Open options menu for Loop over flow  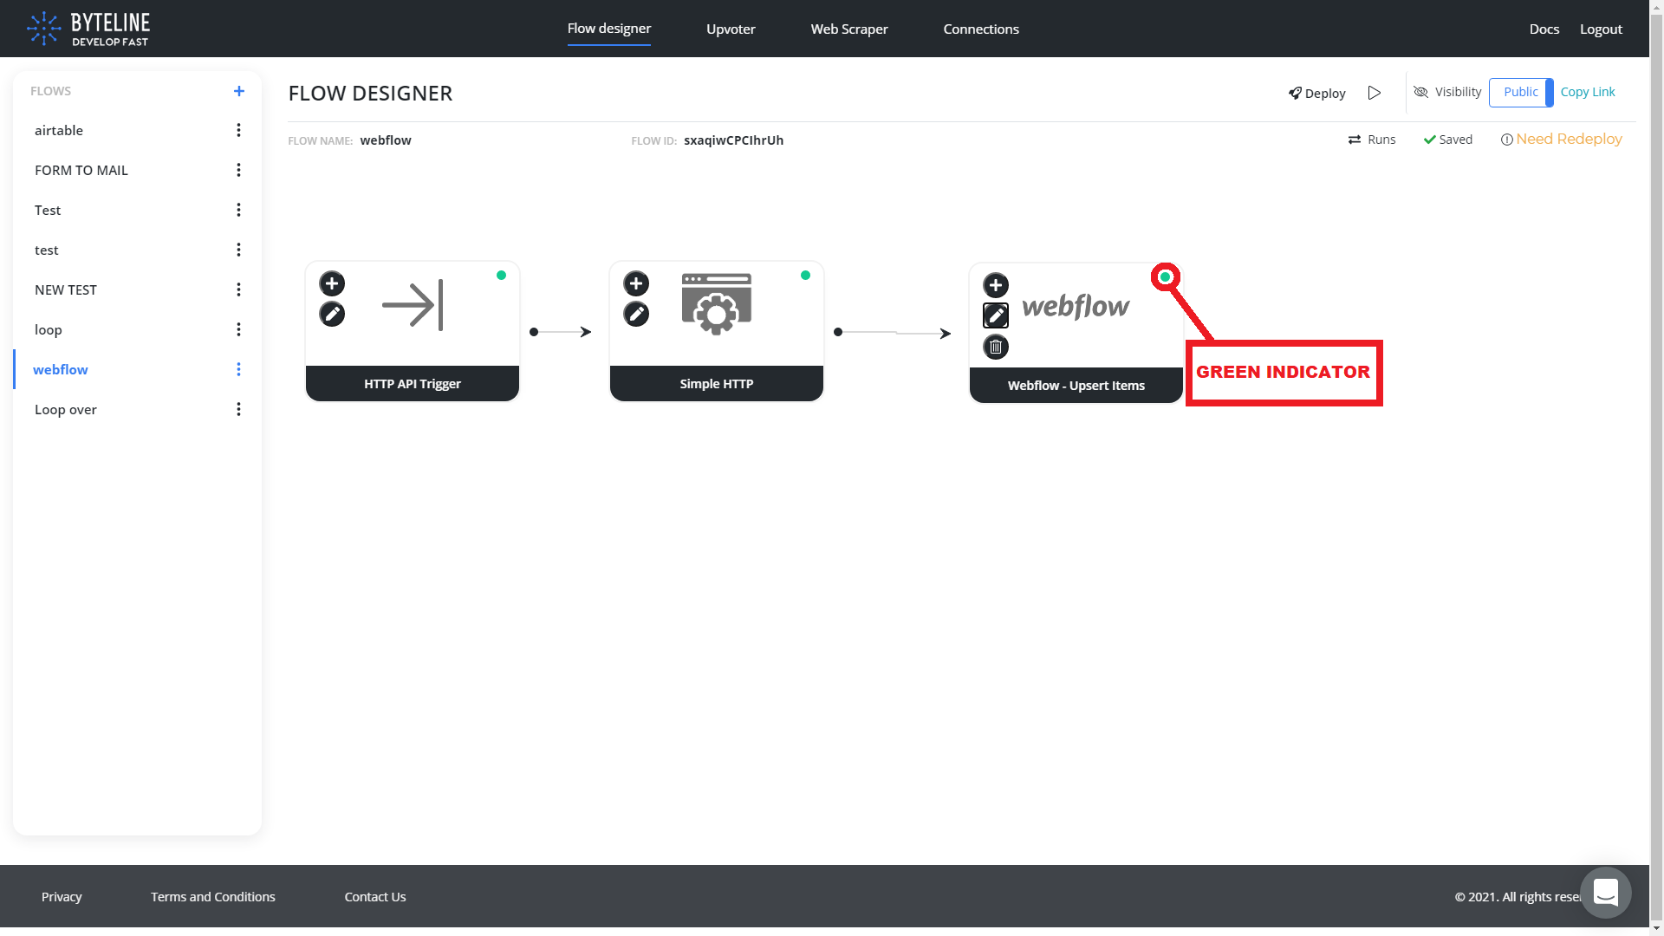(238, 409)
